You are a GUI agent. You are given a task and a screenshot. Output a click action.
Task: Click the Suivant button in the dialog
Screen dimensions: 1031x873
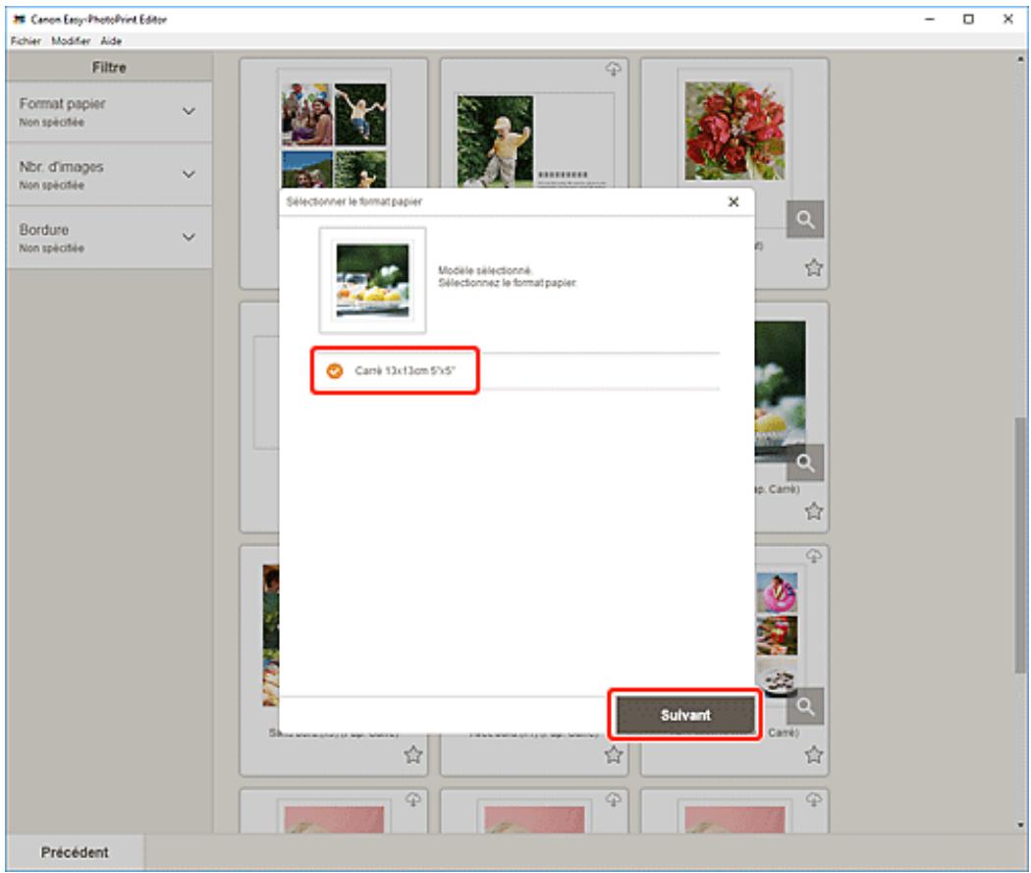[684, 715]
